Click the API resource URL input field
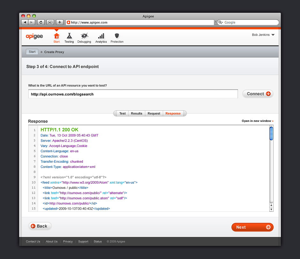Image resolution: width=300 pixels, height=259 pixels. [133, 94]
